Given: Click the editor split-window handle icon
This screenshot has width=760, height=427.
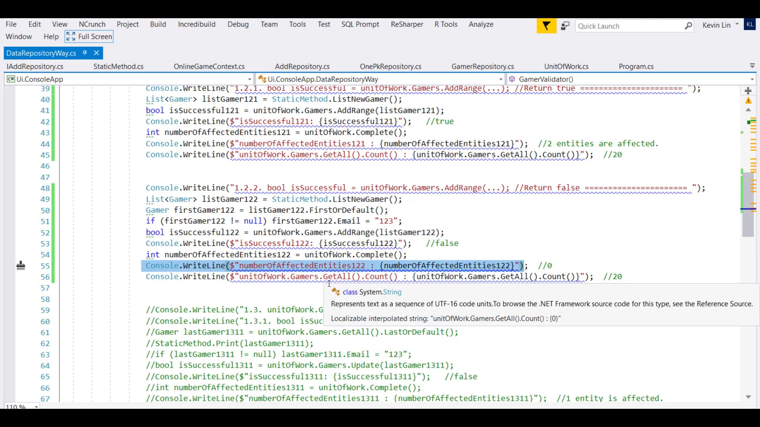Looking at the screenshot, I should pyautogui.click(x=748, y=91).
